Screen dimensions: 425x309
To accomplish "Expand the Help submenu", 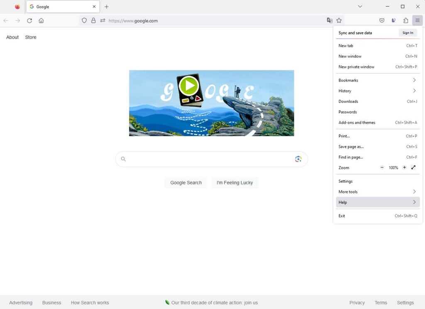I will coord(378,202).
